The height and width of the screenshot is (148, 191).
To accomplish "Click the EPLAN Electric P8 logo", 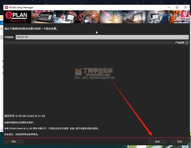I will tap(17, 17).
